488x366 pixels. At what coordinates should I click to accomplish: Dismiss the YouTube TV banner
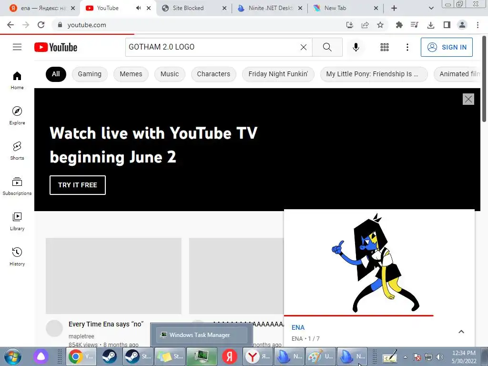coord(468,99)
